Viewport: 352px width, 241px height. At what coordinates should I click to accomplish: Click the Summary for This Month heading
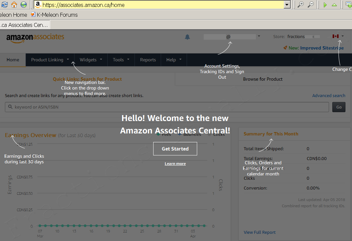pyautogui.click(x=271, y=134)
